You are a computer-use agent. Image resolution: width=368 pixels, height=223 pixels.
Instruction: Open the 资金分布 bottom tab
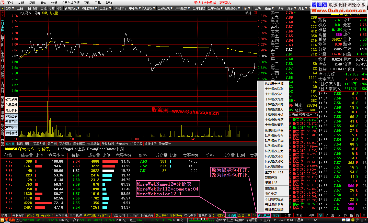(x=33, y=215)
